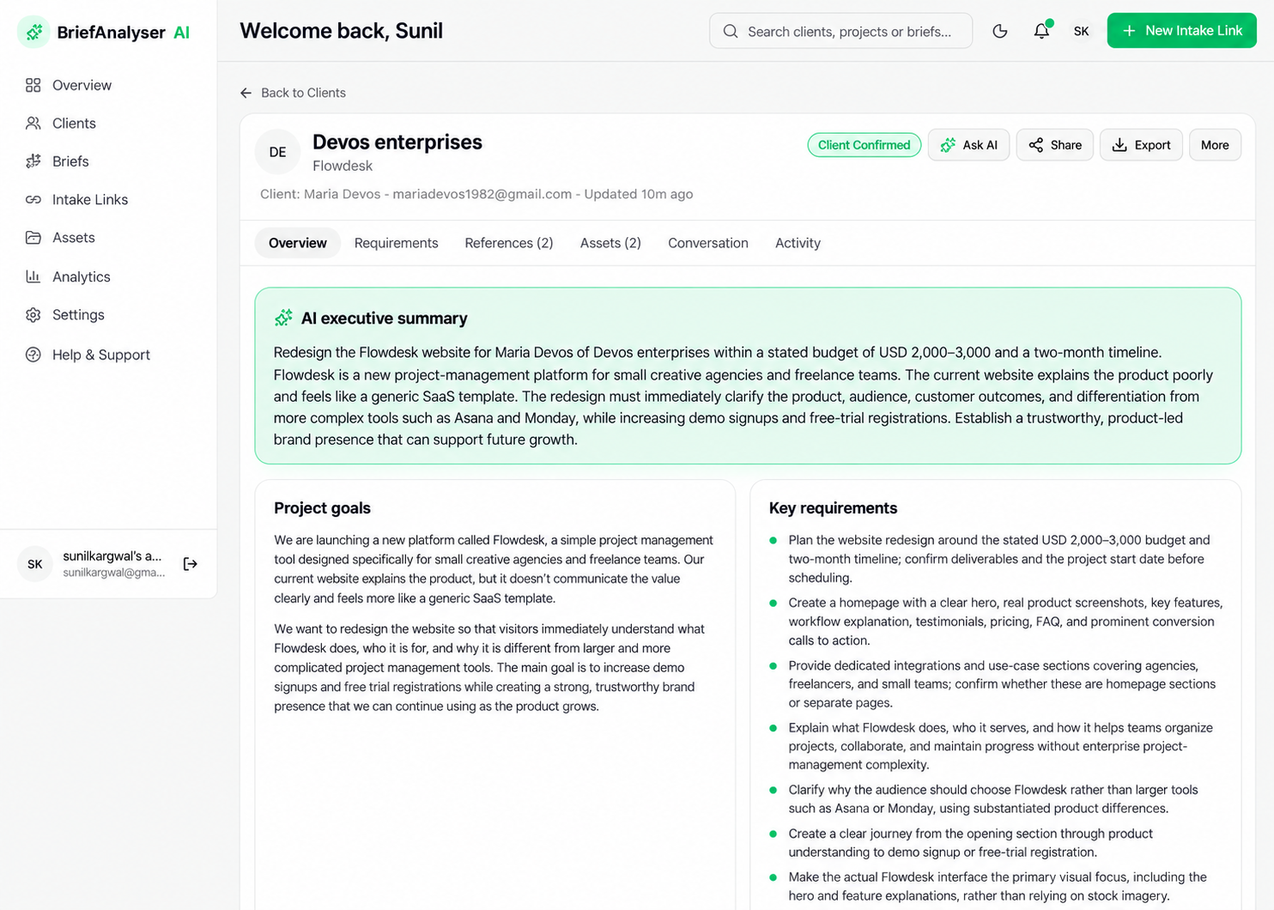Image resolution: width=1274 pixels, height=910 pixels.
Task: Switch to the Overview tab
Action: [298, 243]
